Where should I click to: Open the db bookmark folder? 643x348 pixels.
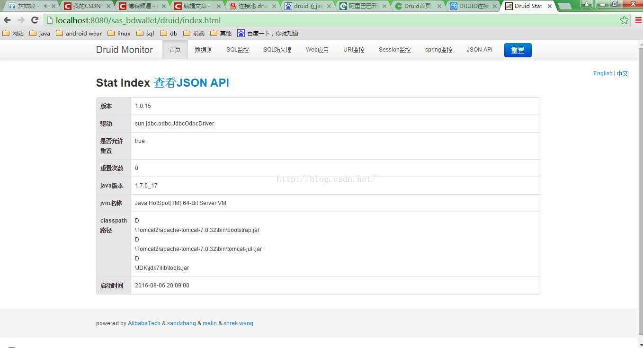169,33
